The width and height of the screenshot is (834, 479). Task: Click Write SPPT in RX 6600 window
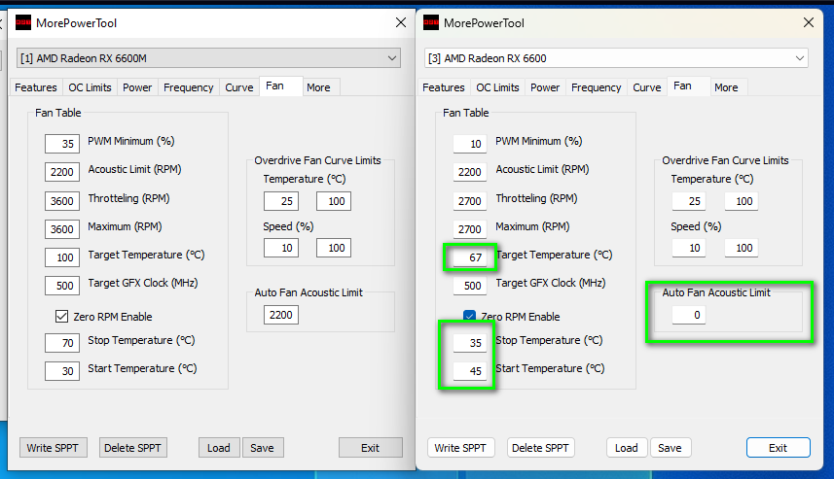click(460, 448)
